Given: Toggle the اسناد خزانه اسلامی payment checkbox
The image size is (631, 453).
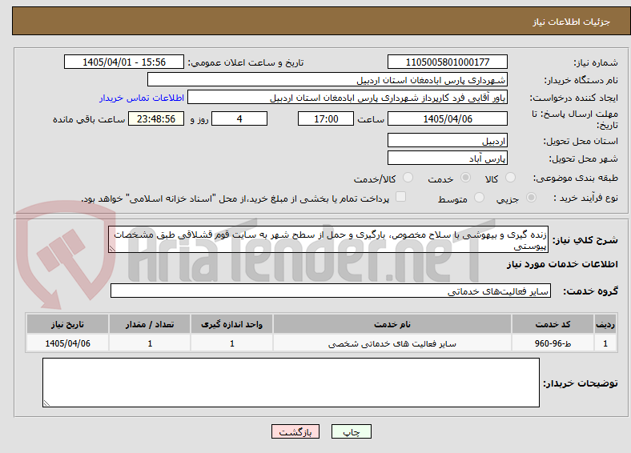Looking at the screenshot, I should click(401, 197).
